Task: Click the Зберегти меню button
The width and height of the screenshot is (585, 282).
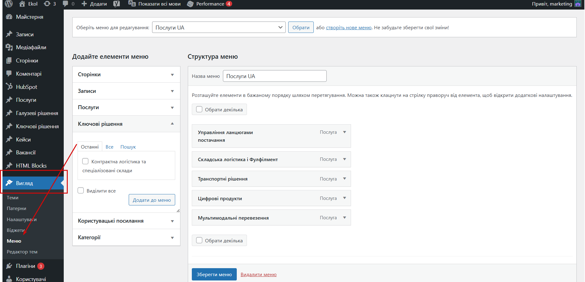Action: [214, 274]
